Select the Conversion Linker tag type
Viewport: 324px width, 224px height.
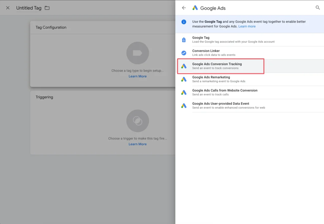pyautogui.click(x=250, y=53)
